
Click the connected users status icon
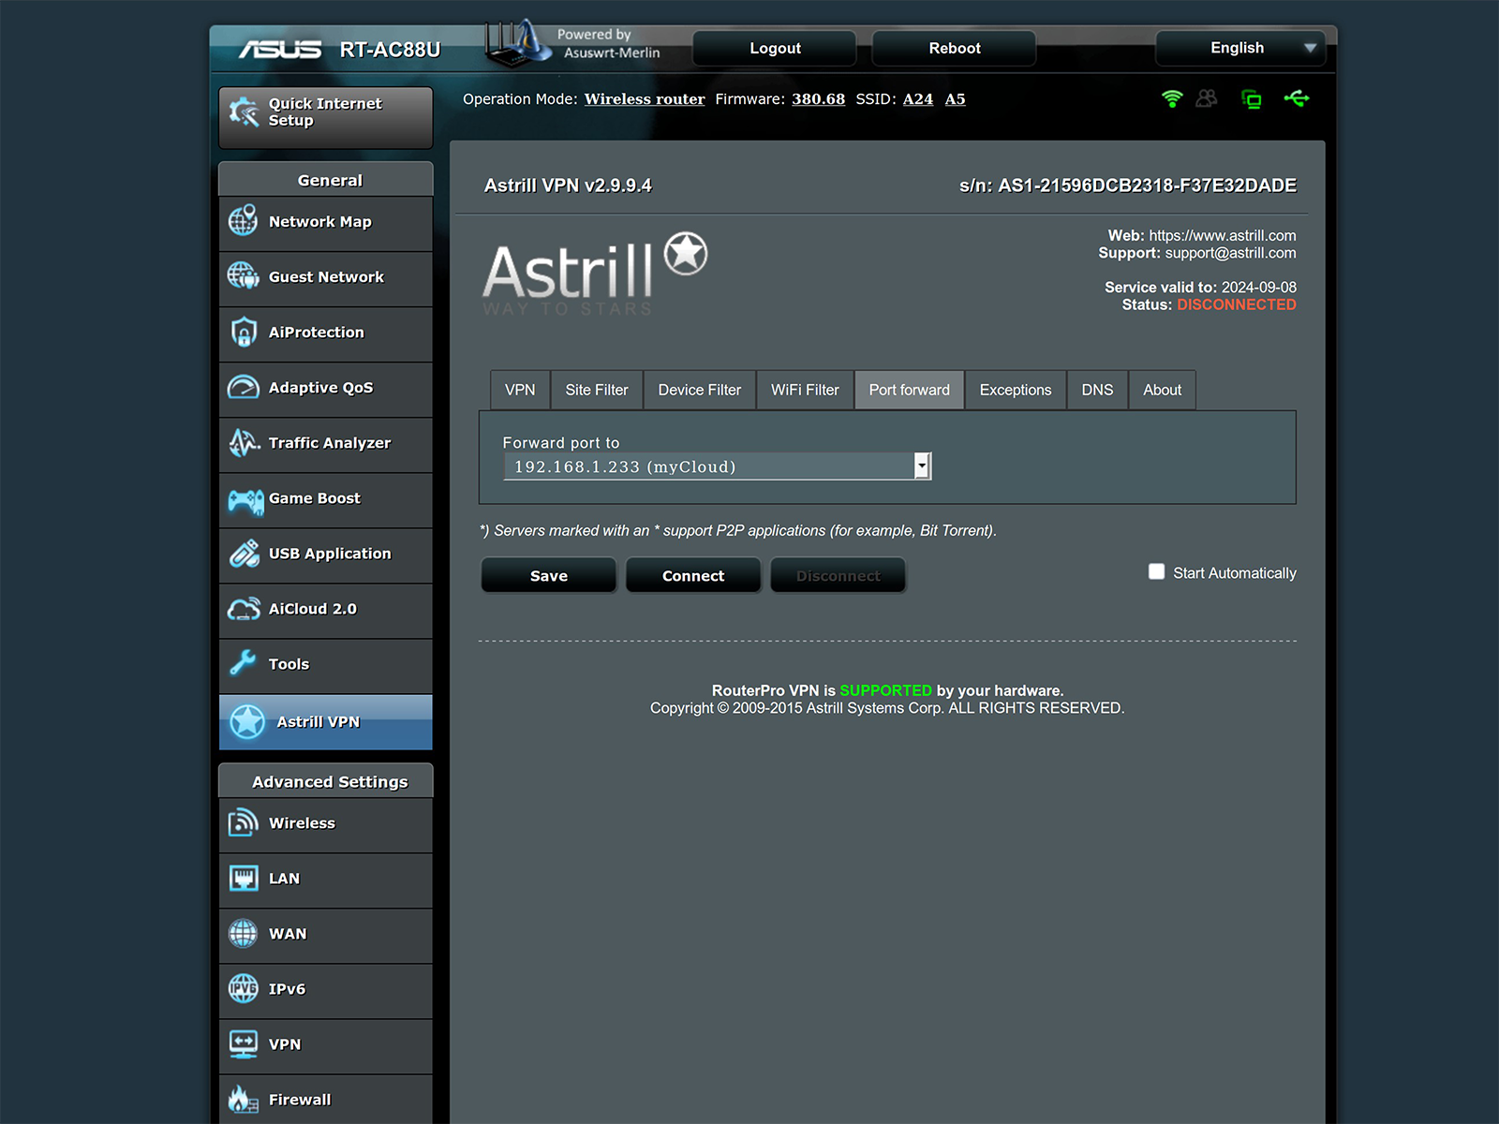1207,98
